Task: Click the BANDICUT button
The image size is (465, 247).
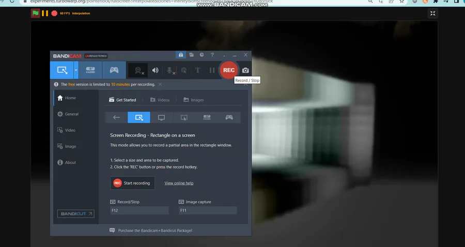Action: (x=76, y=214)
